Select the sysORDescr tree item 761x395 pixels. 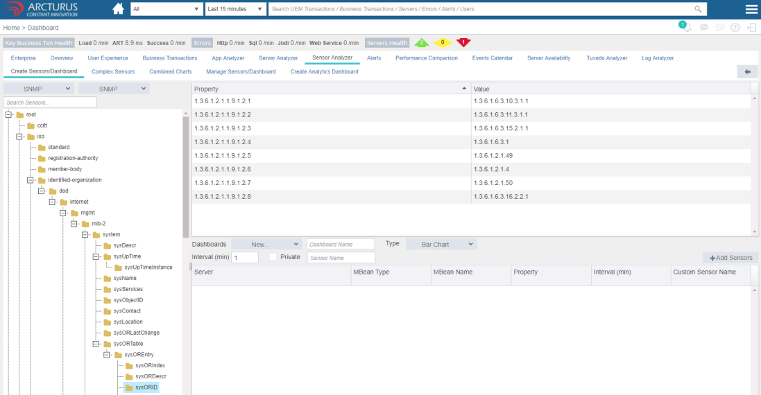click(151, 376)
